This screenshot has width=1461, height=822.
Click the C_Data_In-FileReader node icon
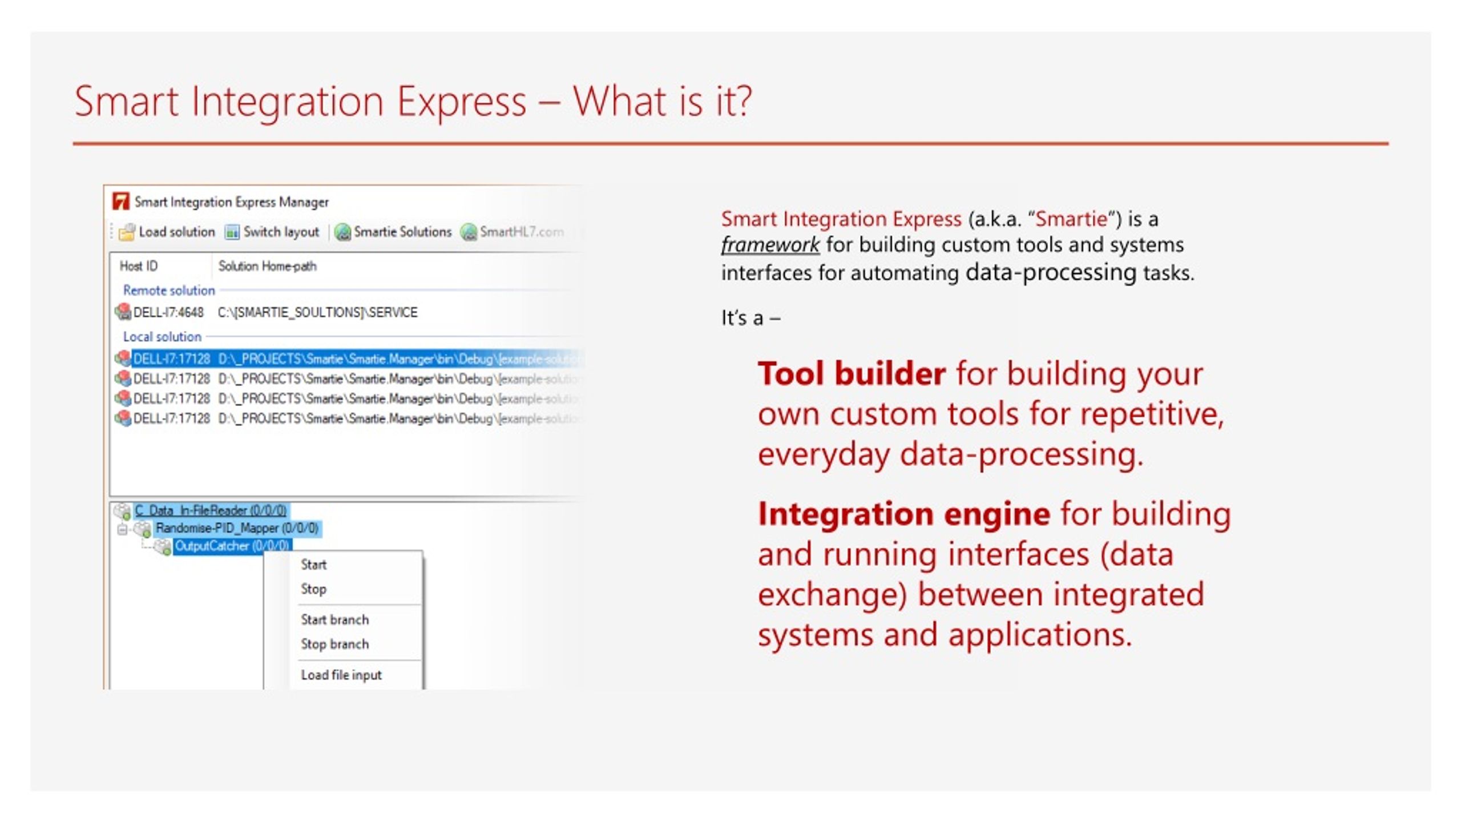tap(123, 510)
